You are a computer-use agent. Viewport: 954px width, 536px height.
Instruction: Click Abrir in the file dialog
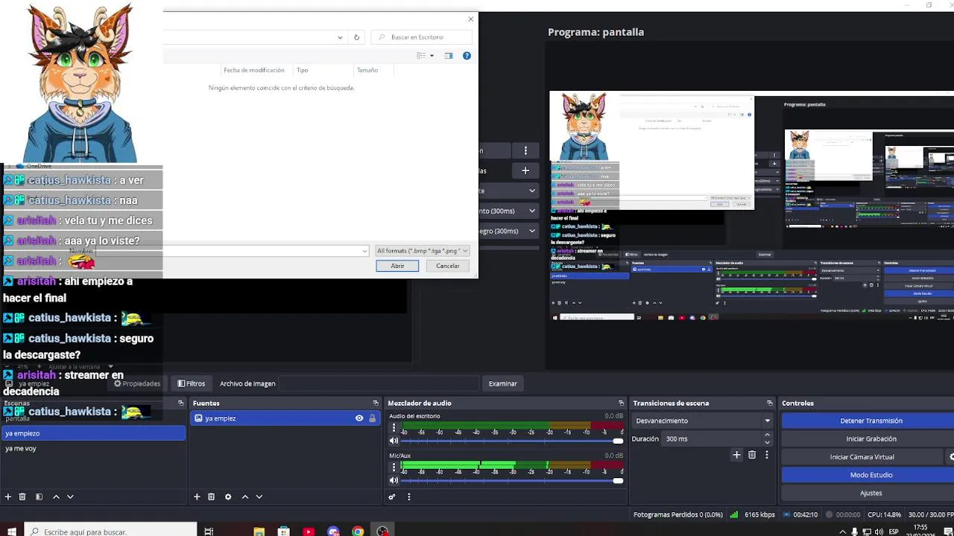pos(397,266)
